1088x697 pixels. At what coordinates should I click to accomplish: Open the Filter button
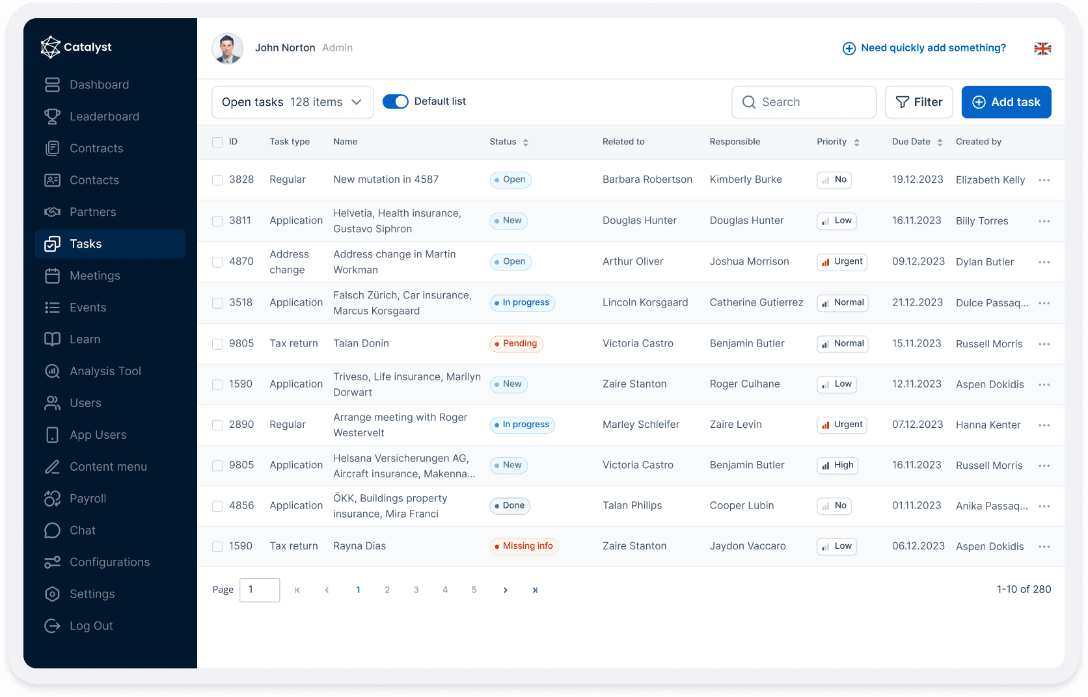tap(918, 102)
